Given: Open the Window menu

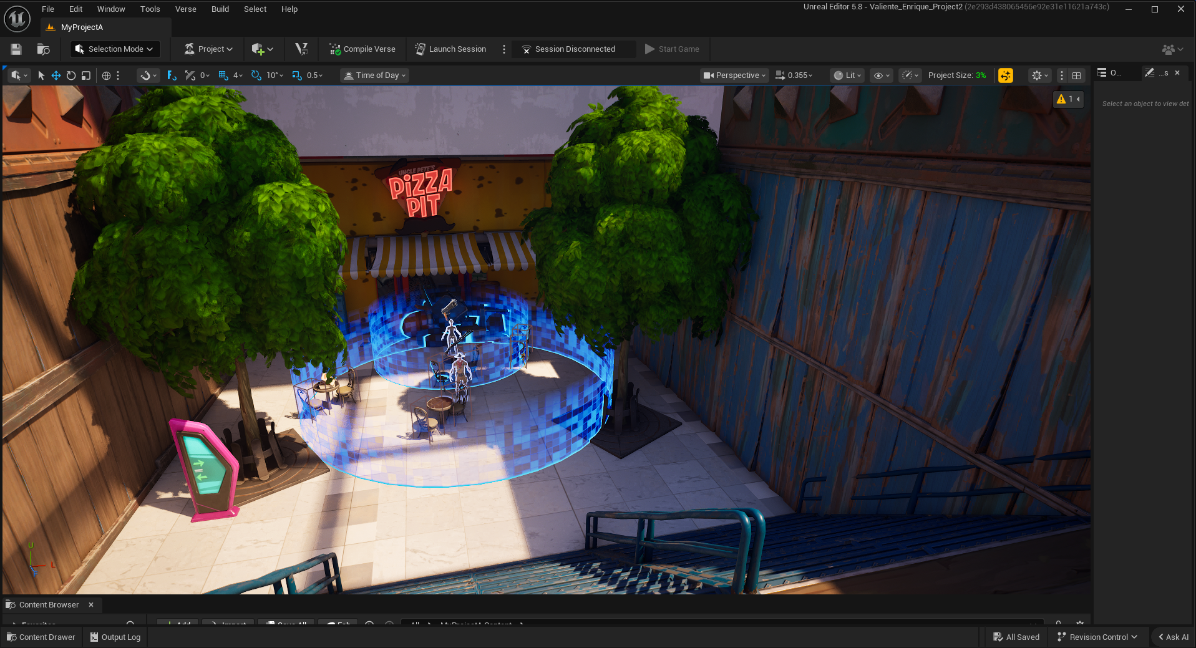Looking at the screenshot, I should 111,9.
